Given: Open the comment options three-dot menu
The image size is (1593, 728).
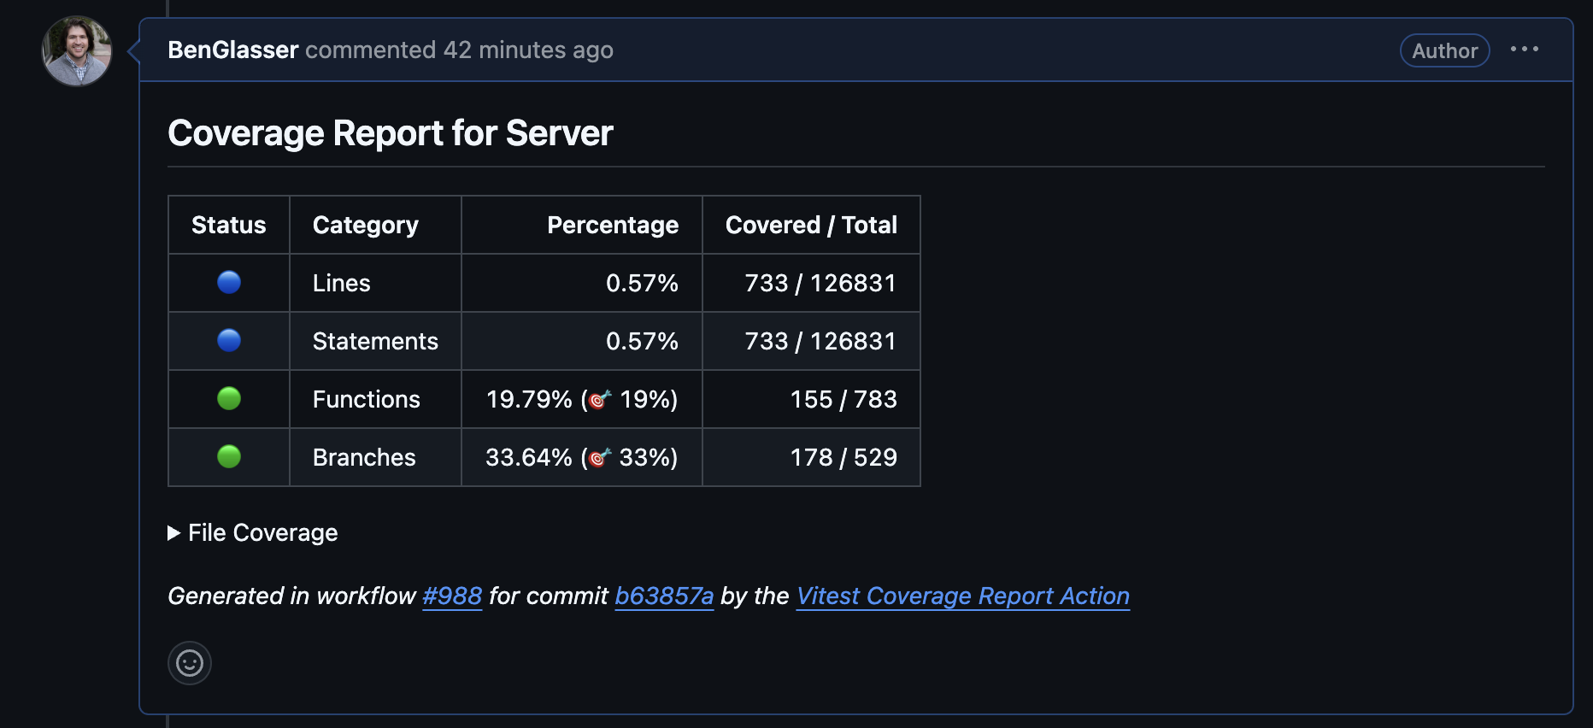Looking at the screenshot, I should click(x=1524, y=50).
